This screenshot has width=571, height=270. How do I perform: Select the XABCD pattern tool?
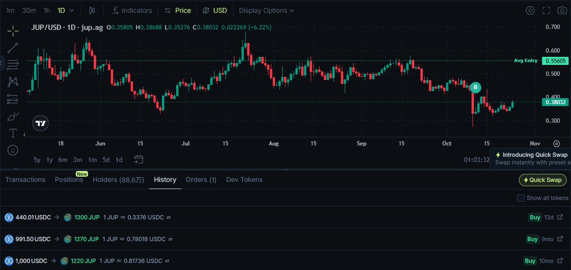click(13, 81)
